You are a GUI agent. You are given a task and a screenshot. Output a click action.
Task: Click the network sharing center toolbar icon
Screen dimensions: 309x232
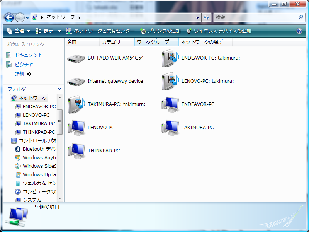tap(69, 31)
